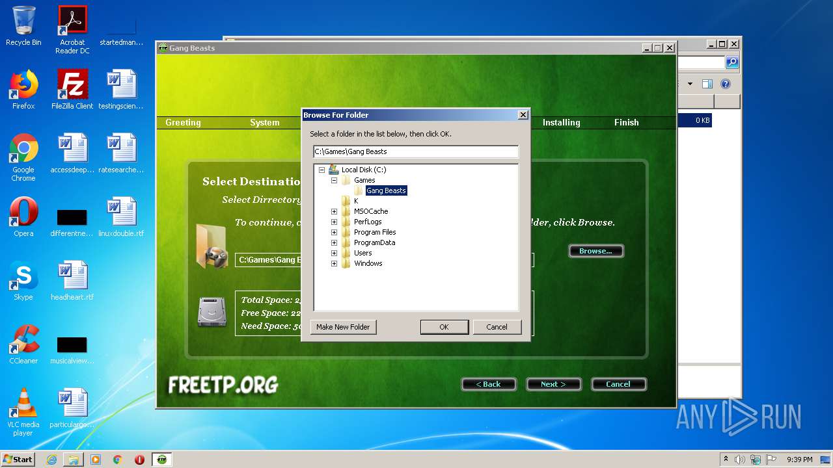Select Local Disk (C:) in tree
Image resolution: width=833 pixels, height=468 pixels.
point(364,170)
